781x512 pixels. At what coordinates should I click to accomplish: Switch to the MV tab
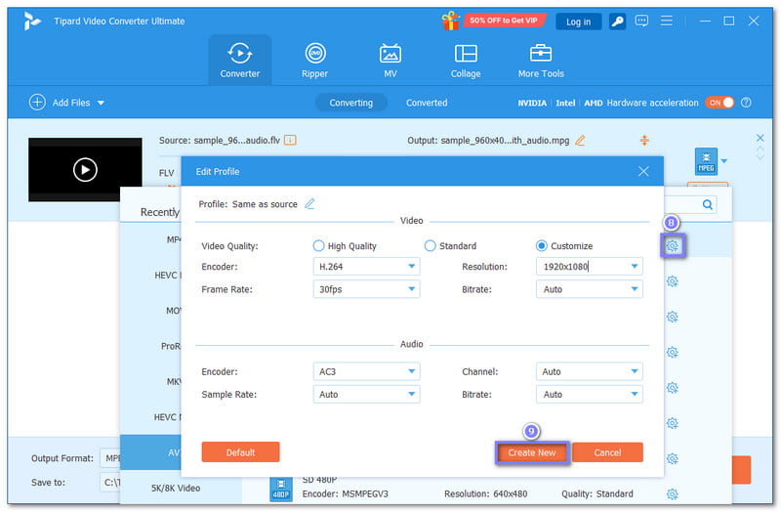390,61
